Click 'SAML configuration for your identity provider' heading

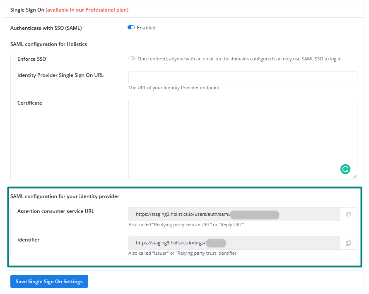coord(65,196)
